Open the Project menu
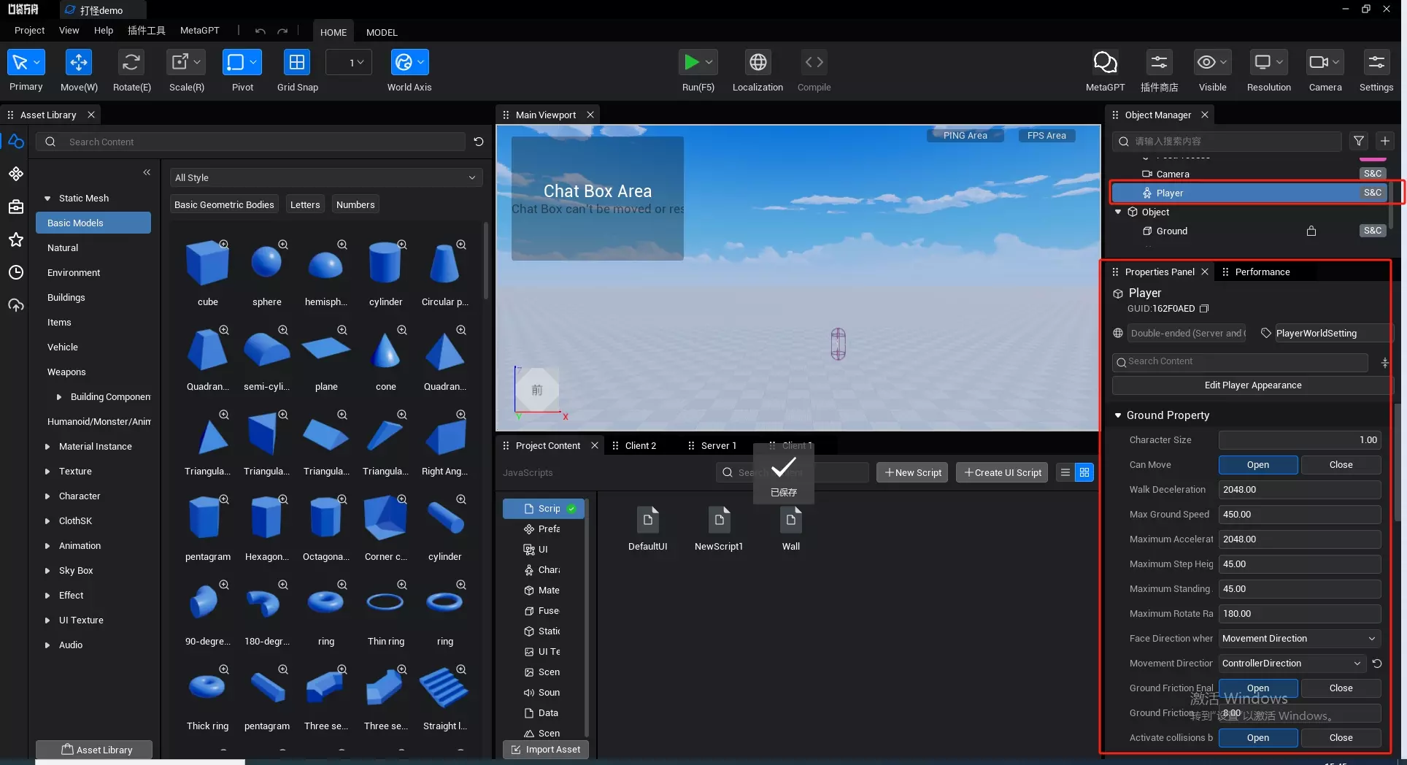Image resolution: width=1407 pixels, height=765 pixels. [29, 31]
